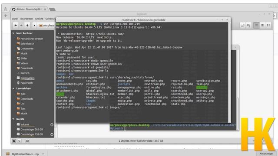Go back in the file manager toolbar
Screen dimensions: 278x156
pos(16,26)
